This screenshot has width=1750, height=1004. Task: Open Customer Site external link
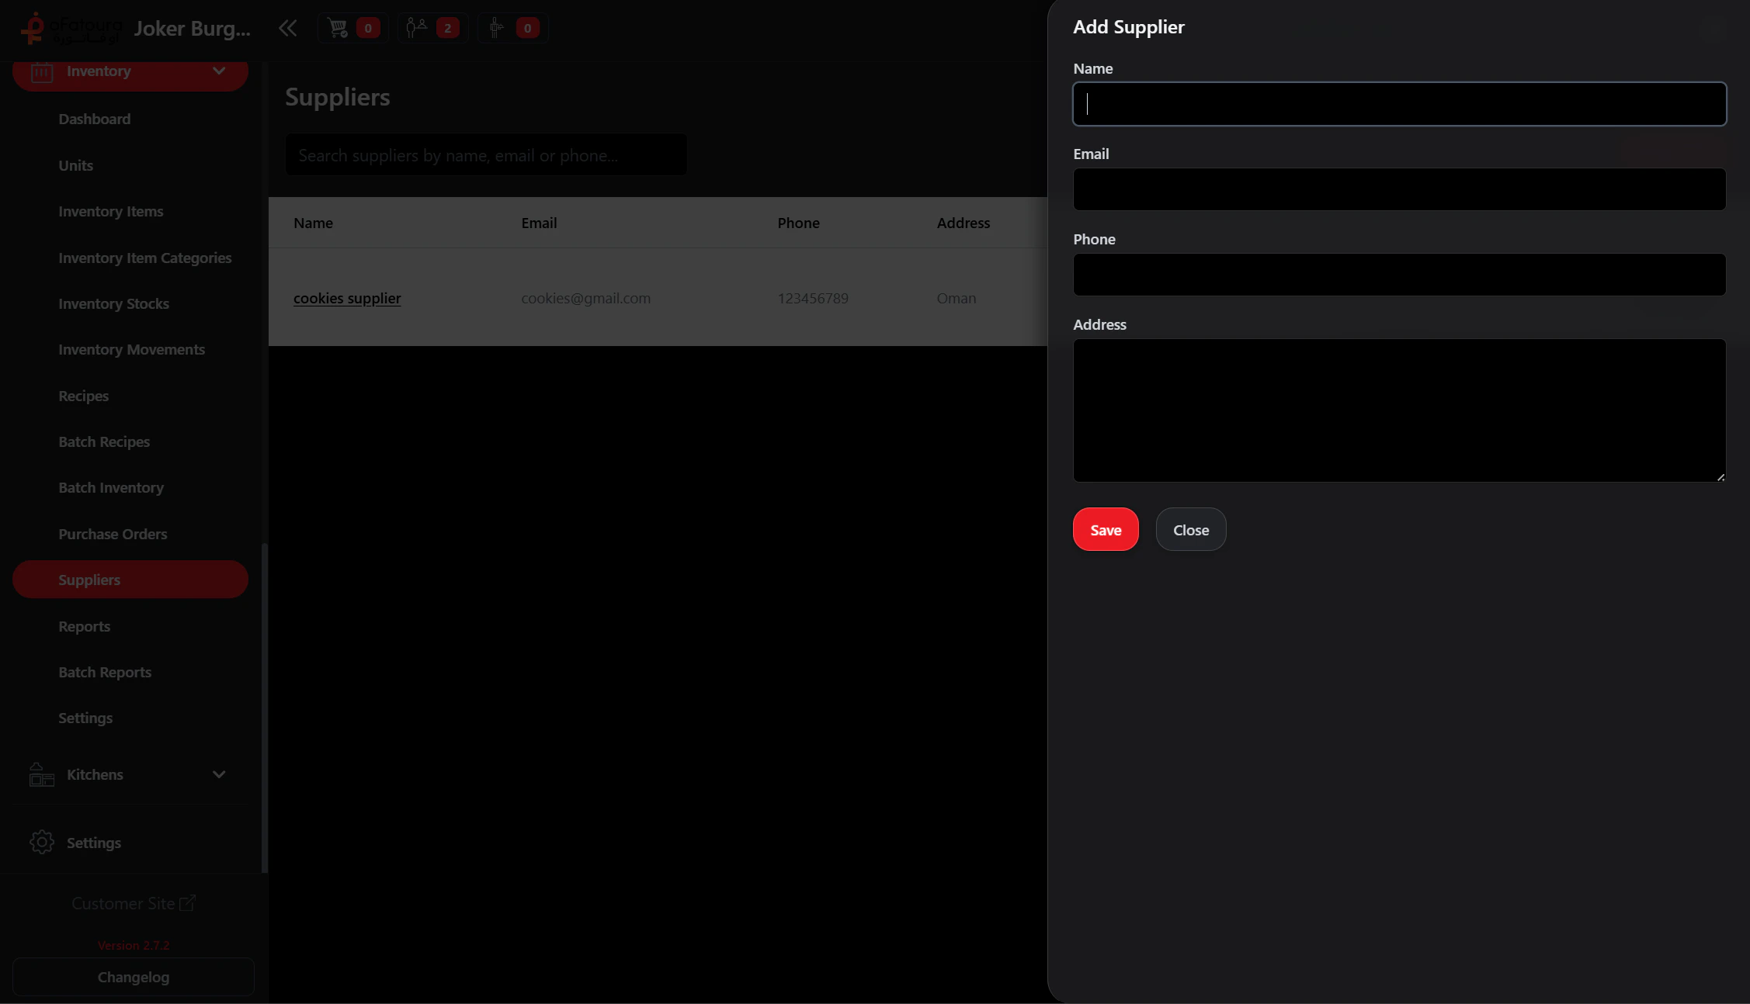pyautogui.click(x=133, y=903)
